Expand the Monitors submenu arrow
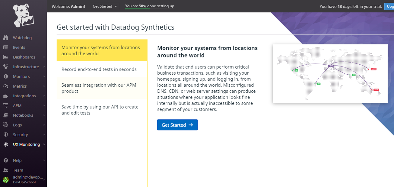This screenshot has height=187, width=394. (44, 76)
